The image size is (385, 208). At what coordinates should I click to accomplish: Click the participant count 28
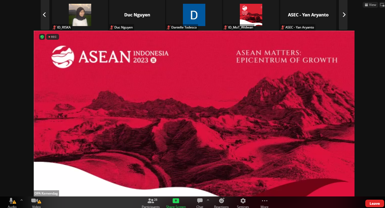[x=156, y=200]
